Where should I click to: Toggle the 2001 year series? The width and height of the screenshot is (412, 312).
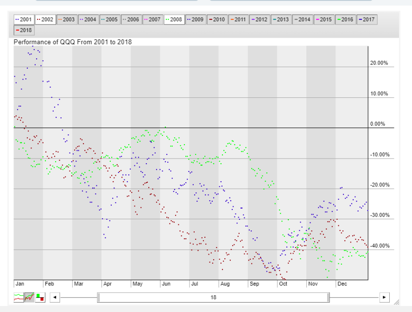(24, 19)
